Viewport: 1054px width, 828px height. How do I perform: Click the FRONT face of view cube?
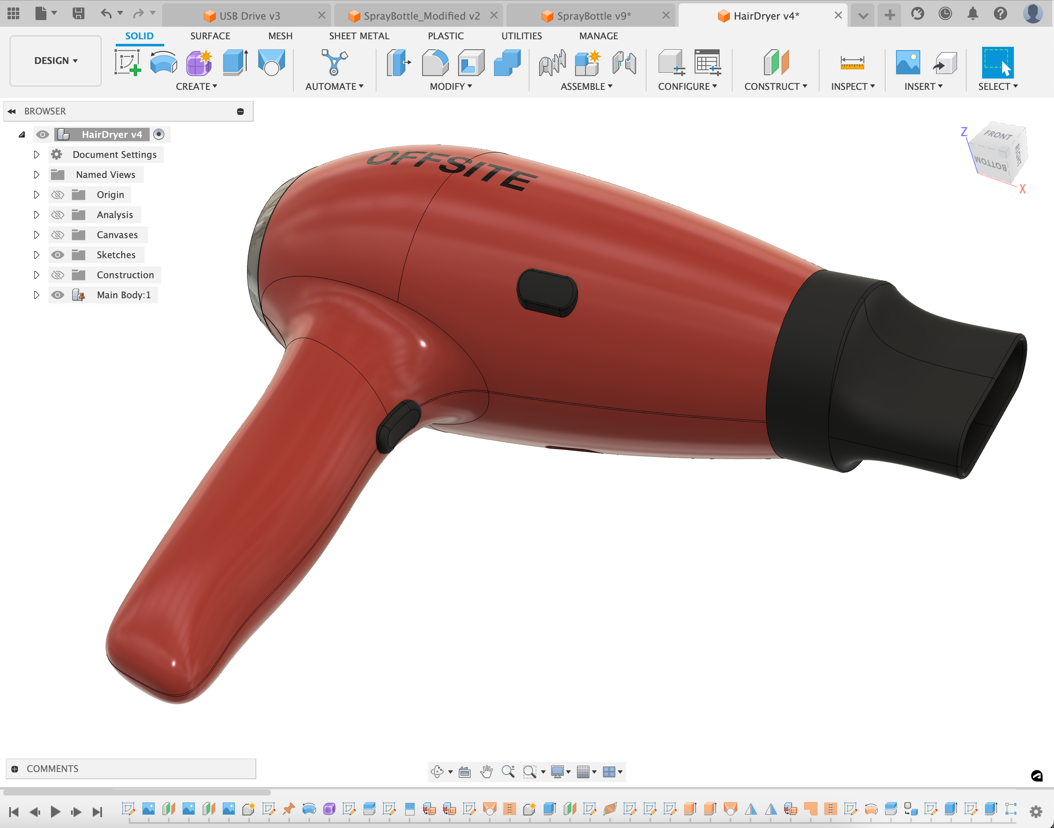point(997,135)
